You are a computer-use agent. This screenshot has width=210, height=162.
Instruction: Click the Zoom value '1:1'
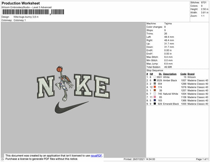(x=203, y=16)
